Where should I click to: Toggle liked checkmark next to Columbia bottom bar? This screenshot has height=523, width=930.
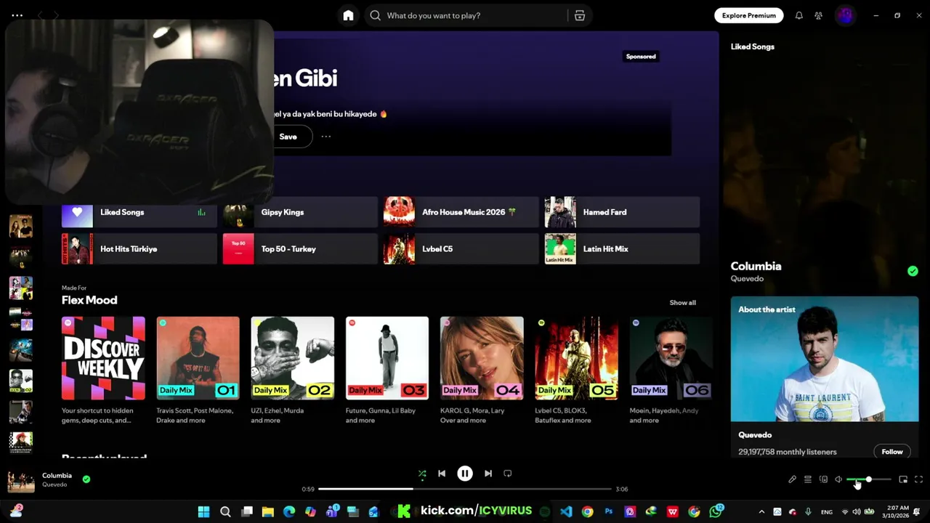tap(86, 479)
